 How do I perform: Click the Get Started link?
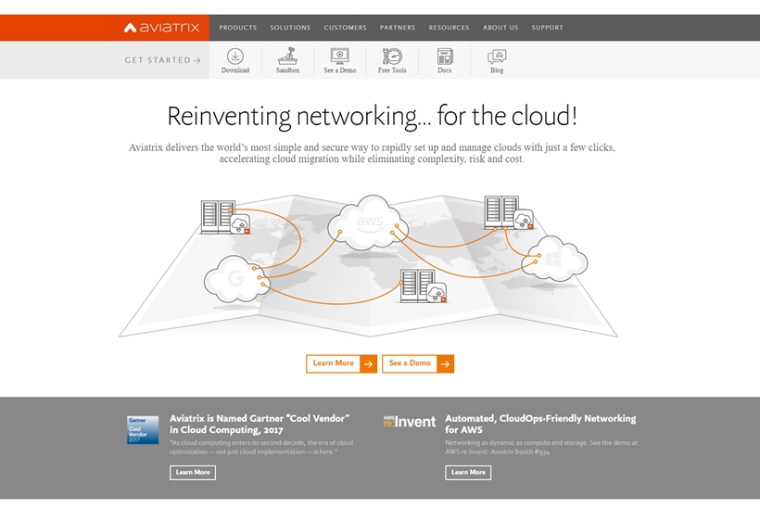coord(162,60)
